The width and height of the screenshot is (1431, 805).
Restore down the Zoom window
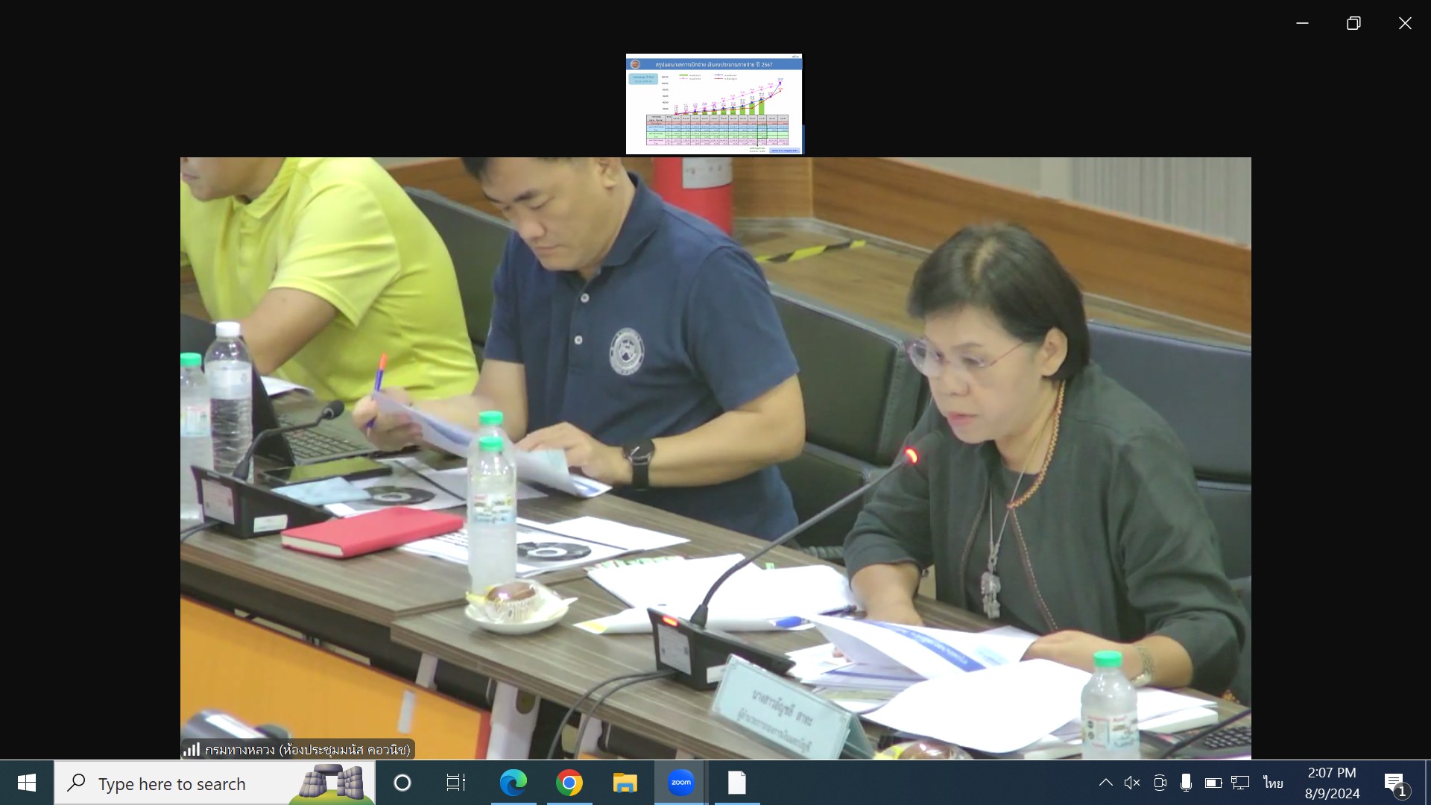[x=1353, y=23]
